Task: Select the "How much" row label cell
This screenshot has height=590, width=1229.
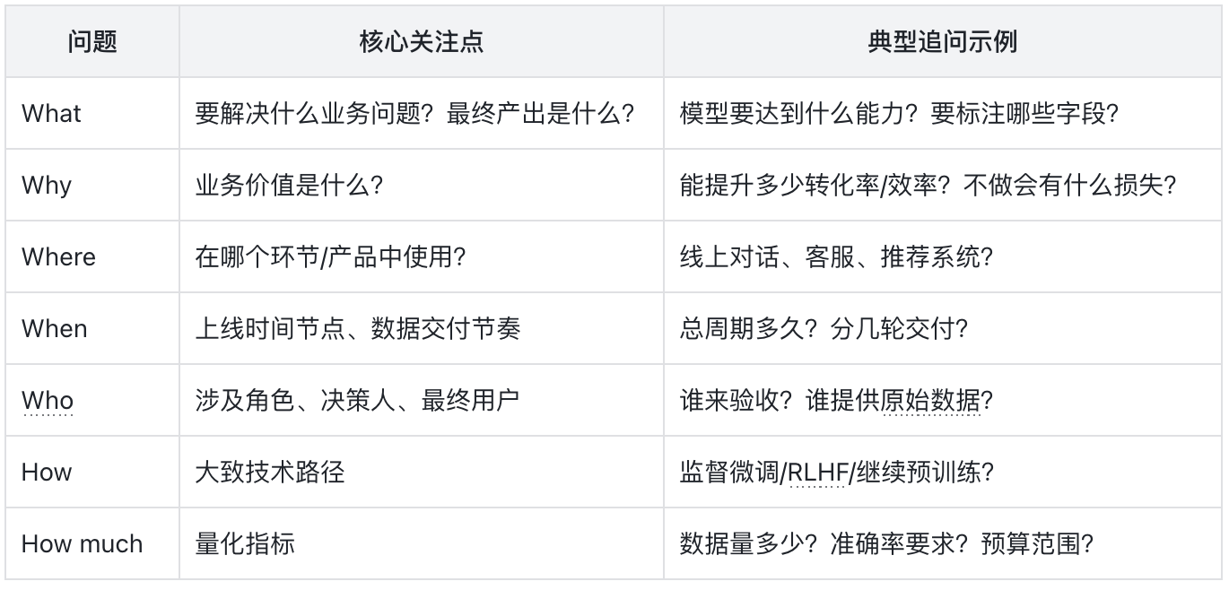Action: coord(82,544)
